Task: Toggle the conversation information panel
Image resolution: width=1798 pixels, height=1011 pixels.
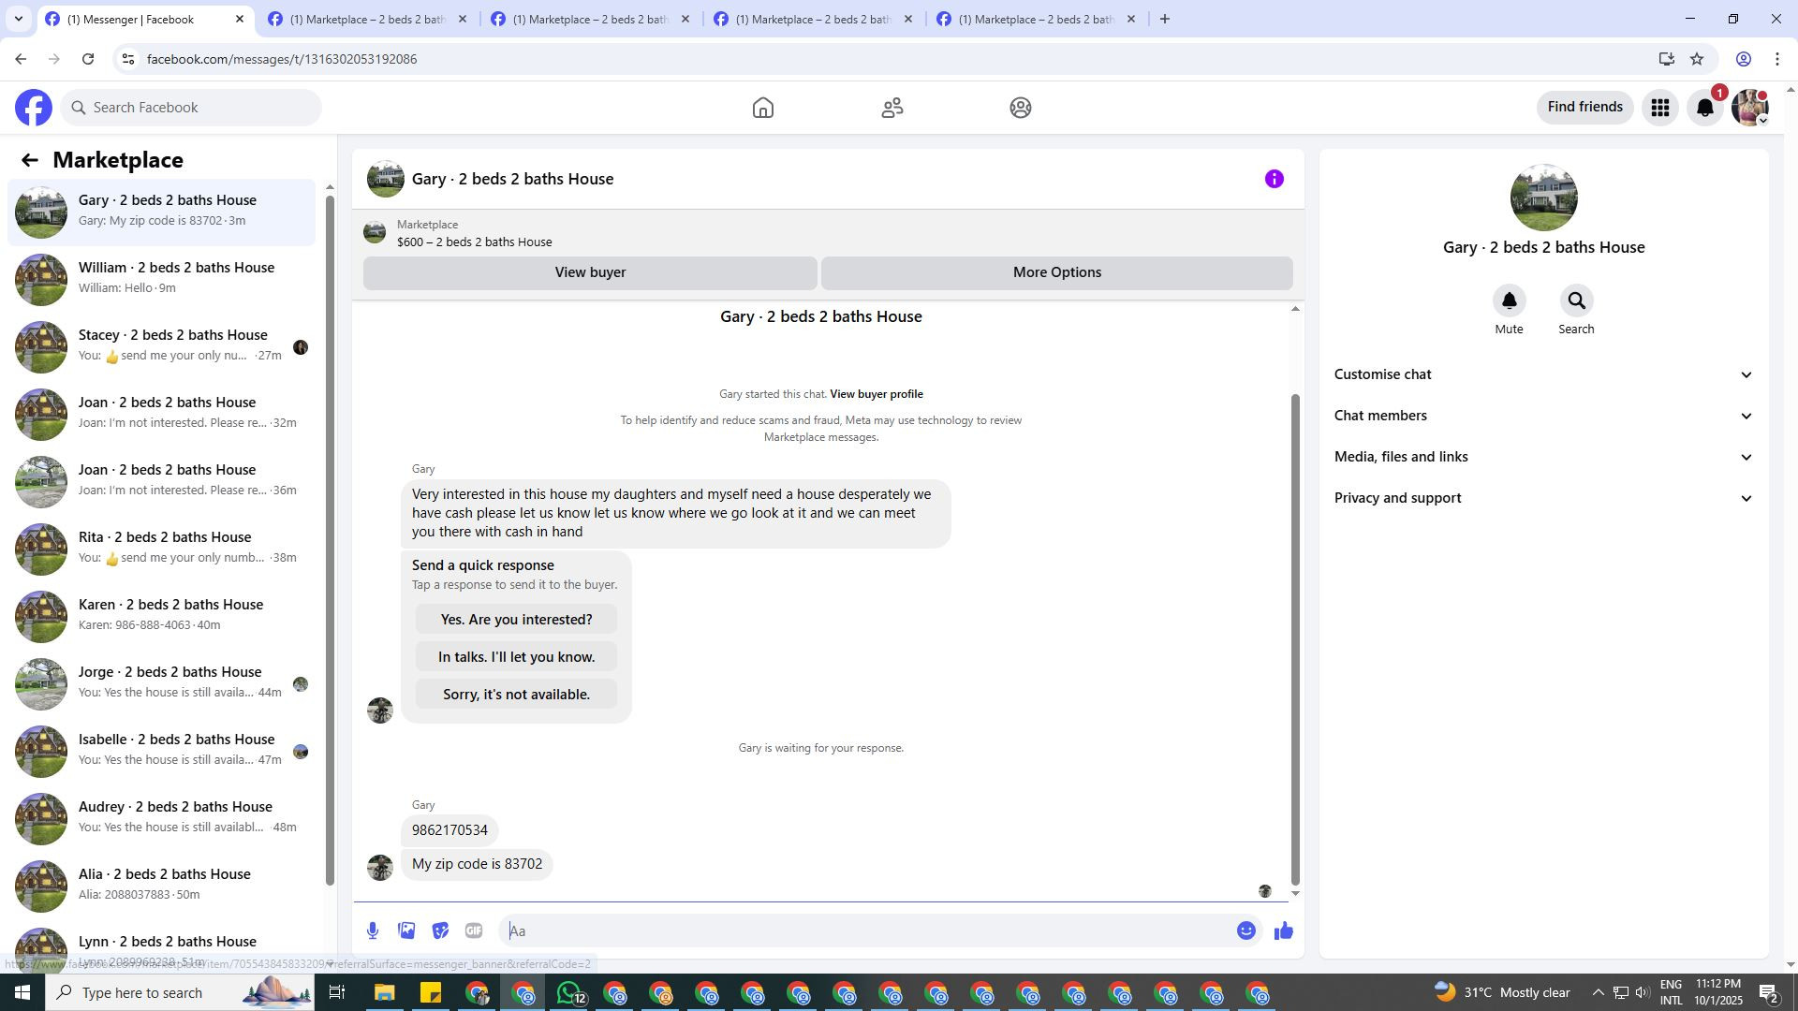Action: [1274, 179]
